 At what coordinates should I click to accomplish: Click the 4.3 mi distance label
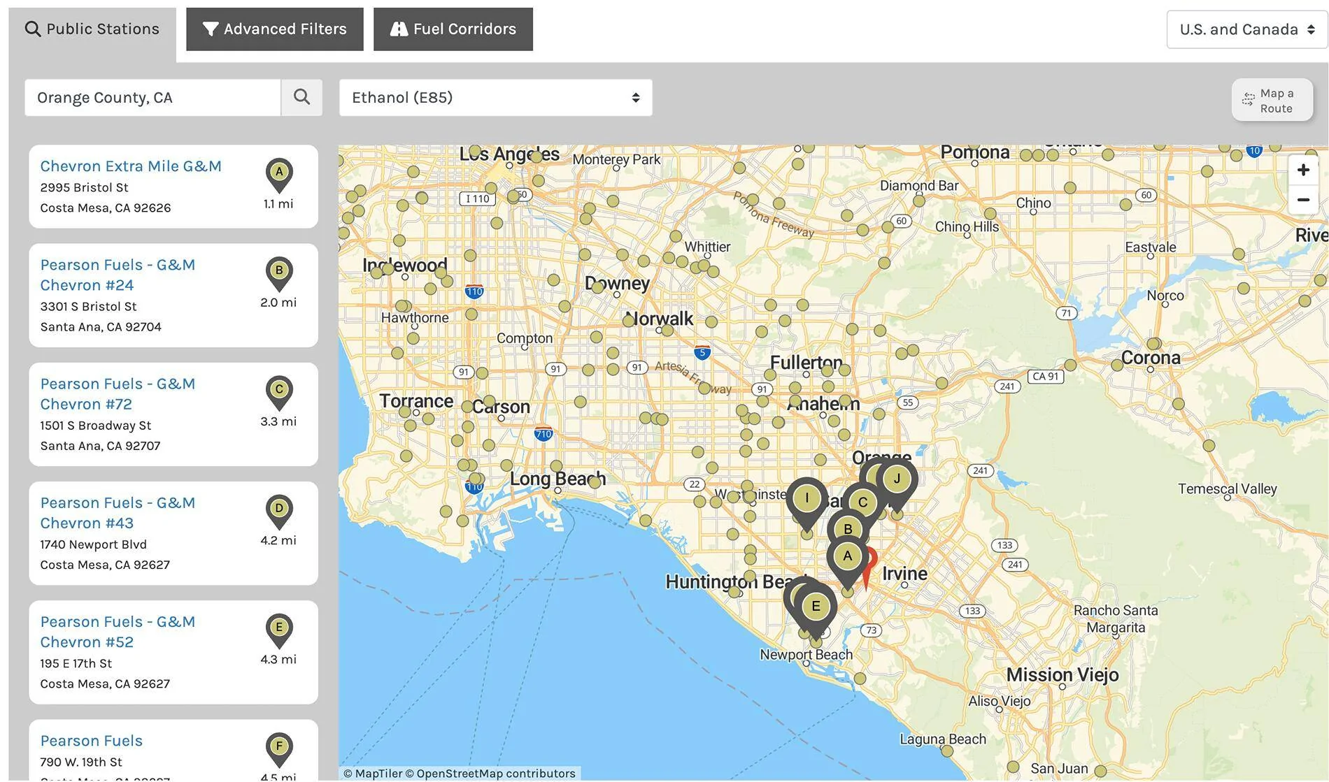point(278,659)
